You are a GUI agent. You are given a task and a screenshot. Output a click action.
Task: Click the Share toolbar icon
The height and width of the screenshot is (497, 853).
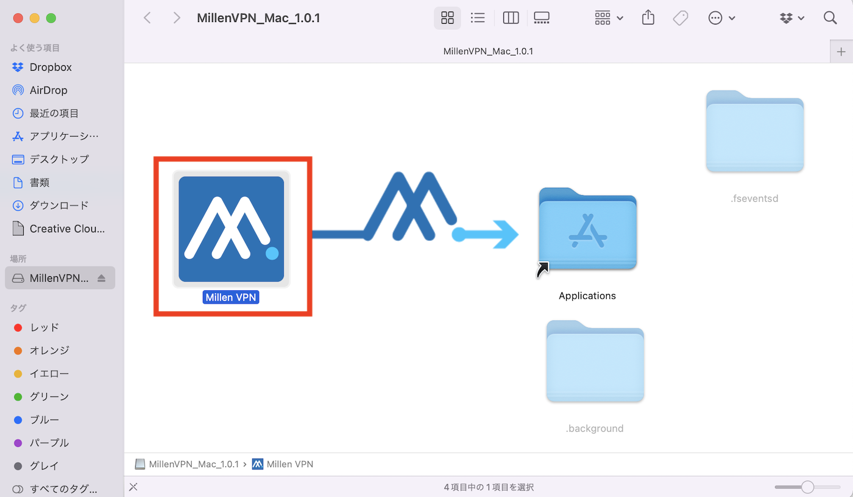[x=648, y=18]
